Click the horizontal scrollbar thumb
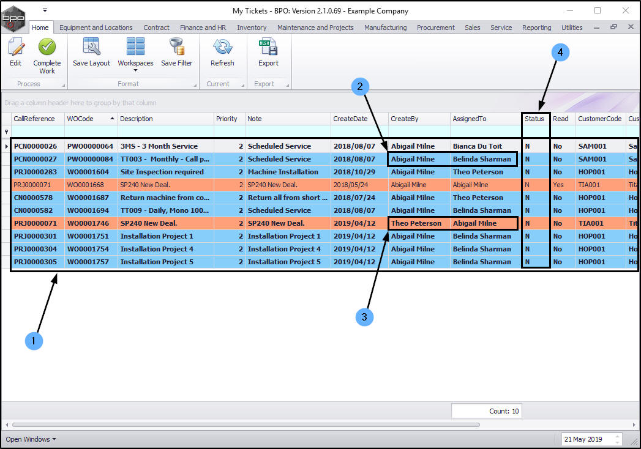641x449 pixels. coord(246,425)
